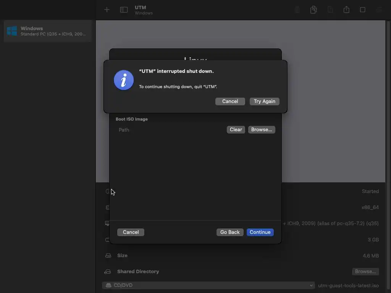The image size is (391, 293).
Task: Cancel the Linux VM wizard
Action: point(131,232)
